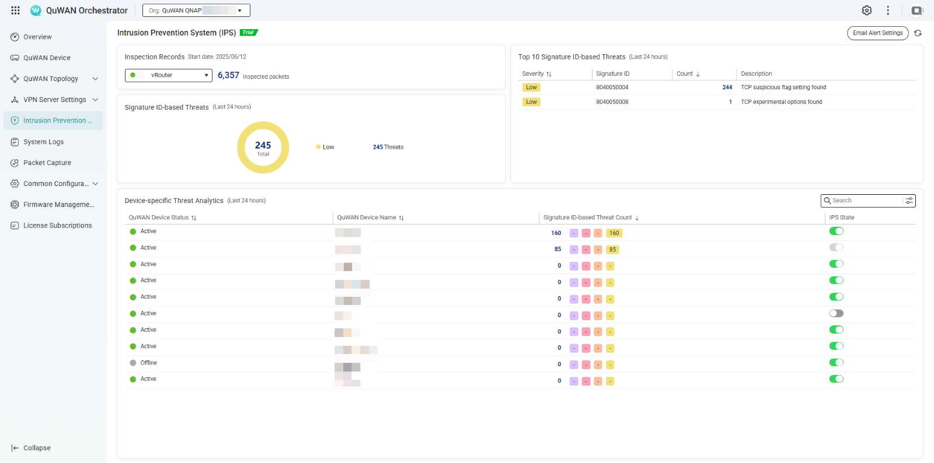Open the settings gear icon in header

coord(867,10)
